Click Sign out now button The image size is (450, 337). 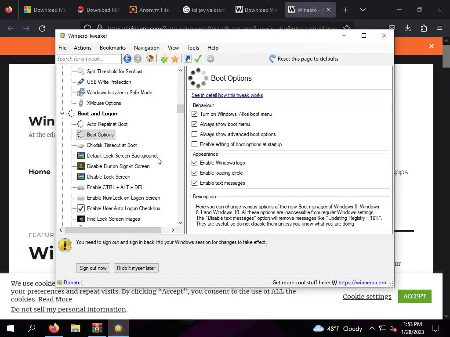tap(93, 268)
